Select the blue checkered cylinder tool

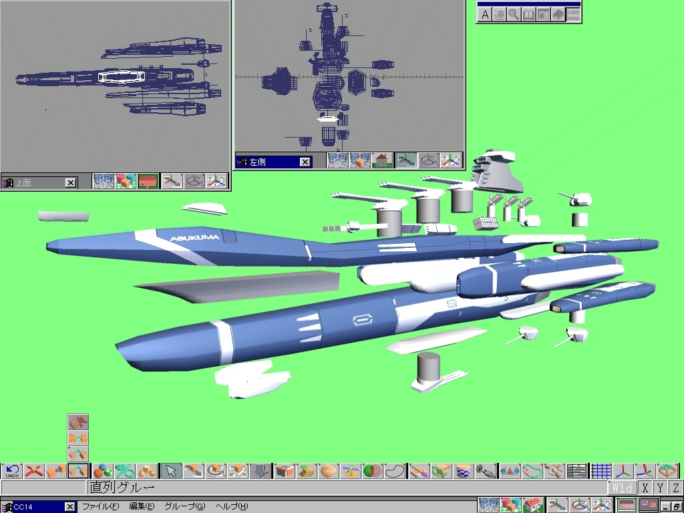click(x=464, y=471)
